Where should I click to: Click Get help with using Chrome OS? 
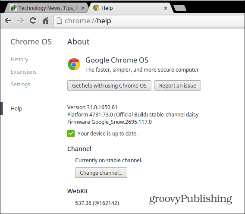click(x=109, y=85)
